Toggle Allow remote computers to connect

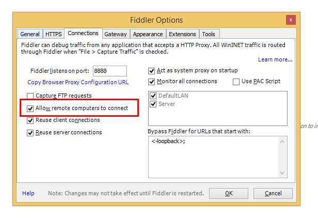(30, 108)
